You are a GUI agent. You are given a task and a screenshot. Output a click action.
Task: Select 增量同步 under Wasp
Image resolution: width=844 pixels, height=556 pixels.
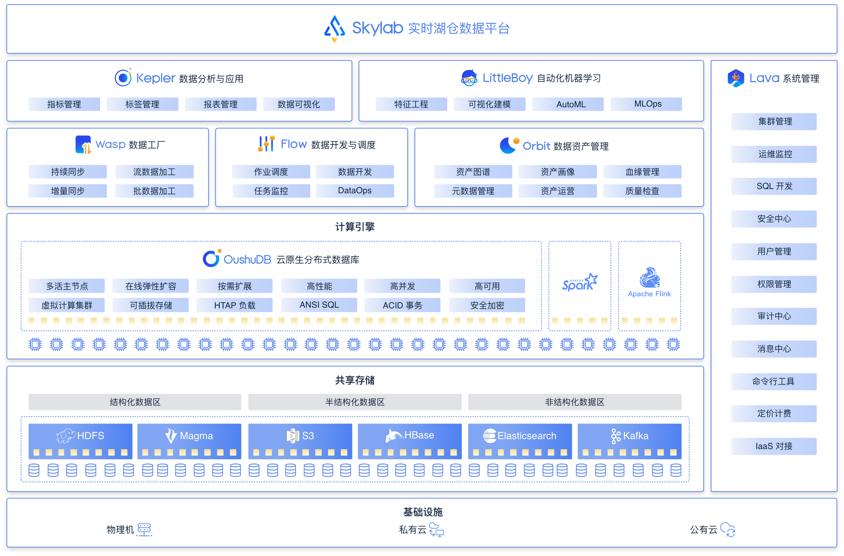pyautogui.click(x=68, y=191)
